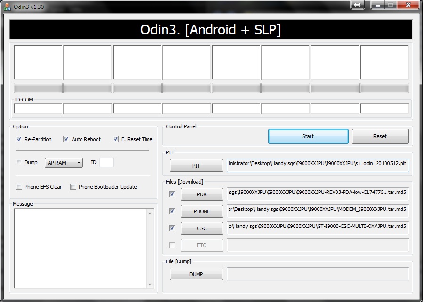Image resolution: width=426 pixels, height=302 pixels.
Task: Uncheck the PDA file checkbox
Action: 172,194
